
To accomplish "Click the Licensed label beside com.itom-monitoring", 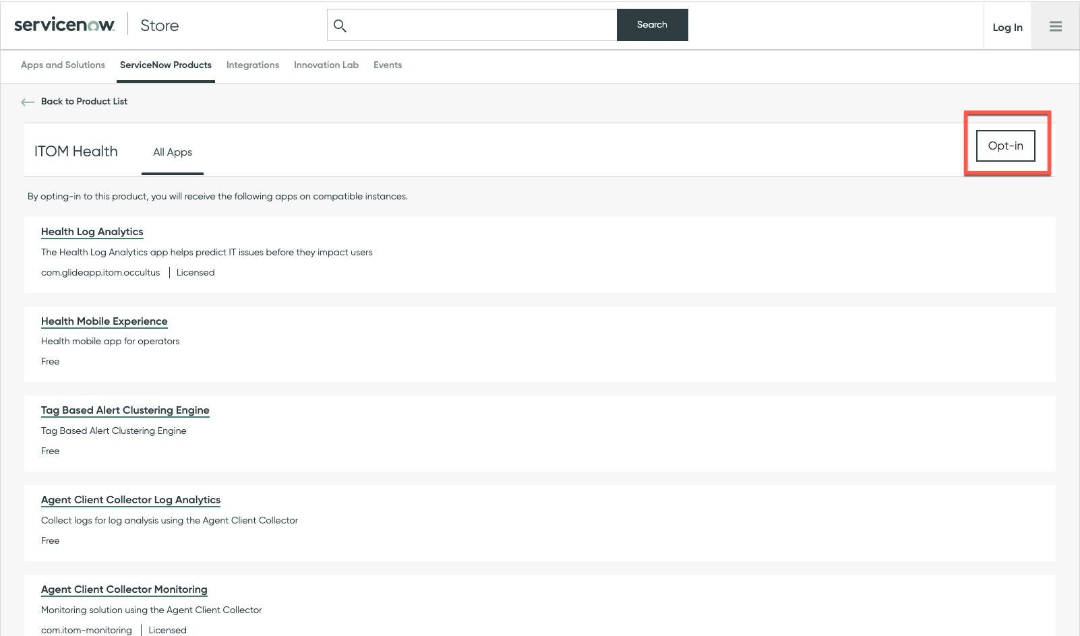I will tap(167, 631).
